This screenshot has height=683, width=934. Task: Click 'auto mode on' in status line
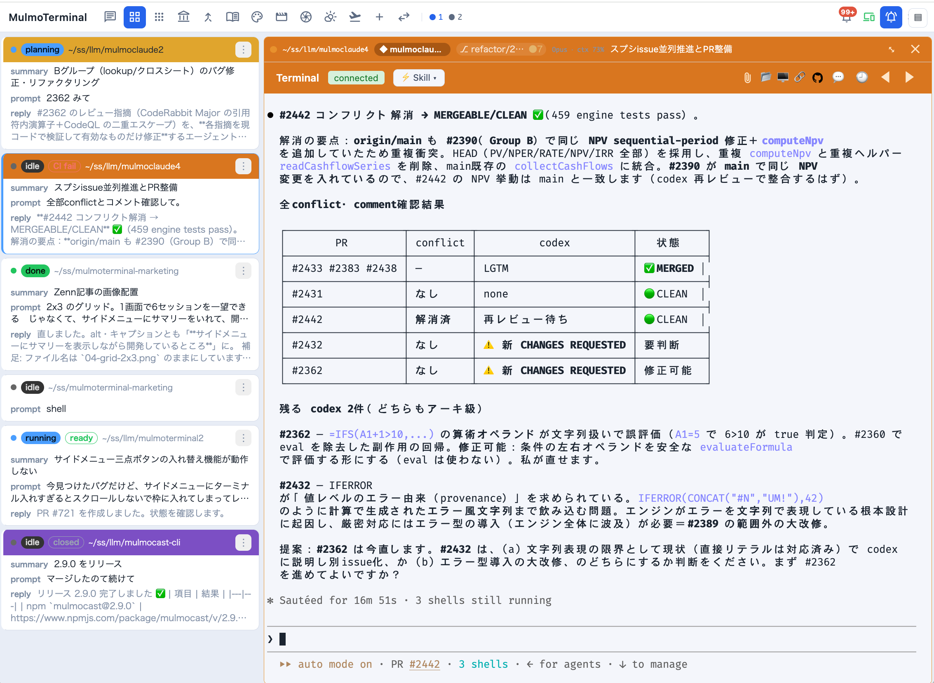pos(335,664)
